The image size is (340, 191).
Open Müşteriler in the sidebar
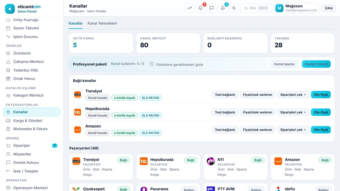(32, 154)
